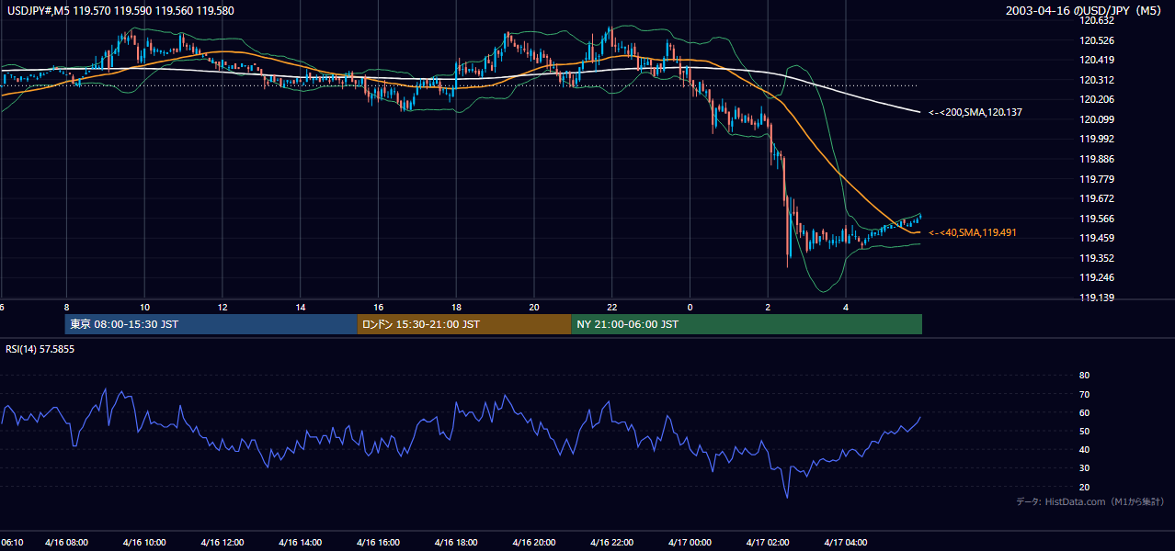Click the 4/16 12:00 time label
The width and height of the screenshot is (1175, 551).
[x=222, y=543]
